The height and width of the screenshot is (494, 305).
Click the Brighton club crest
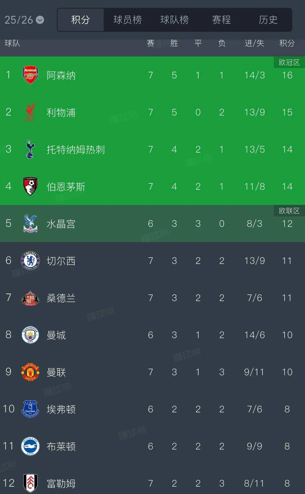point(30,446)
